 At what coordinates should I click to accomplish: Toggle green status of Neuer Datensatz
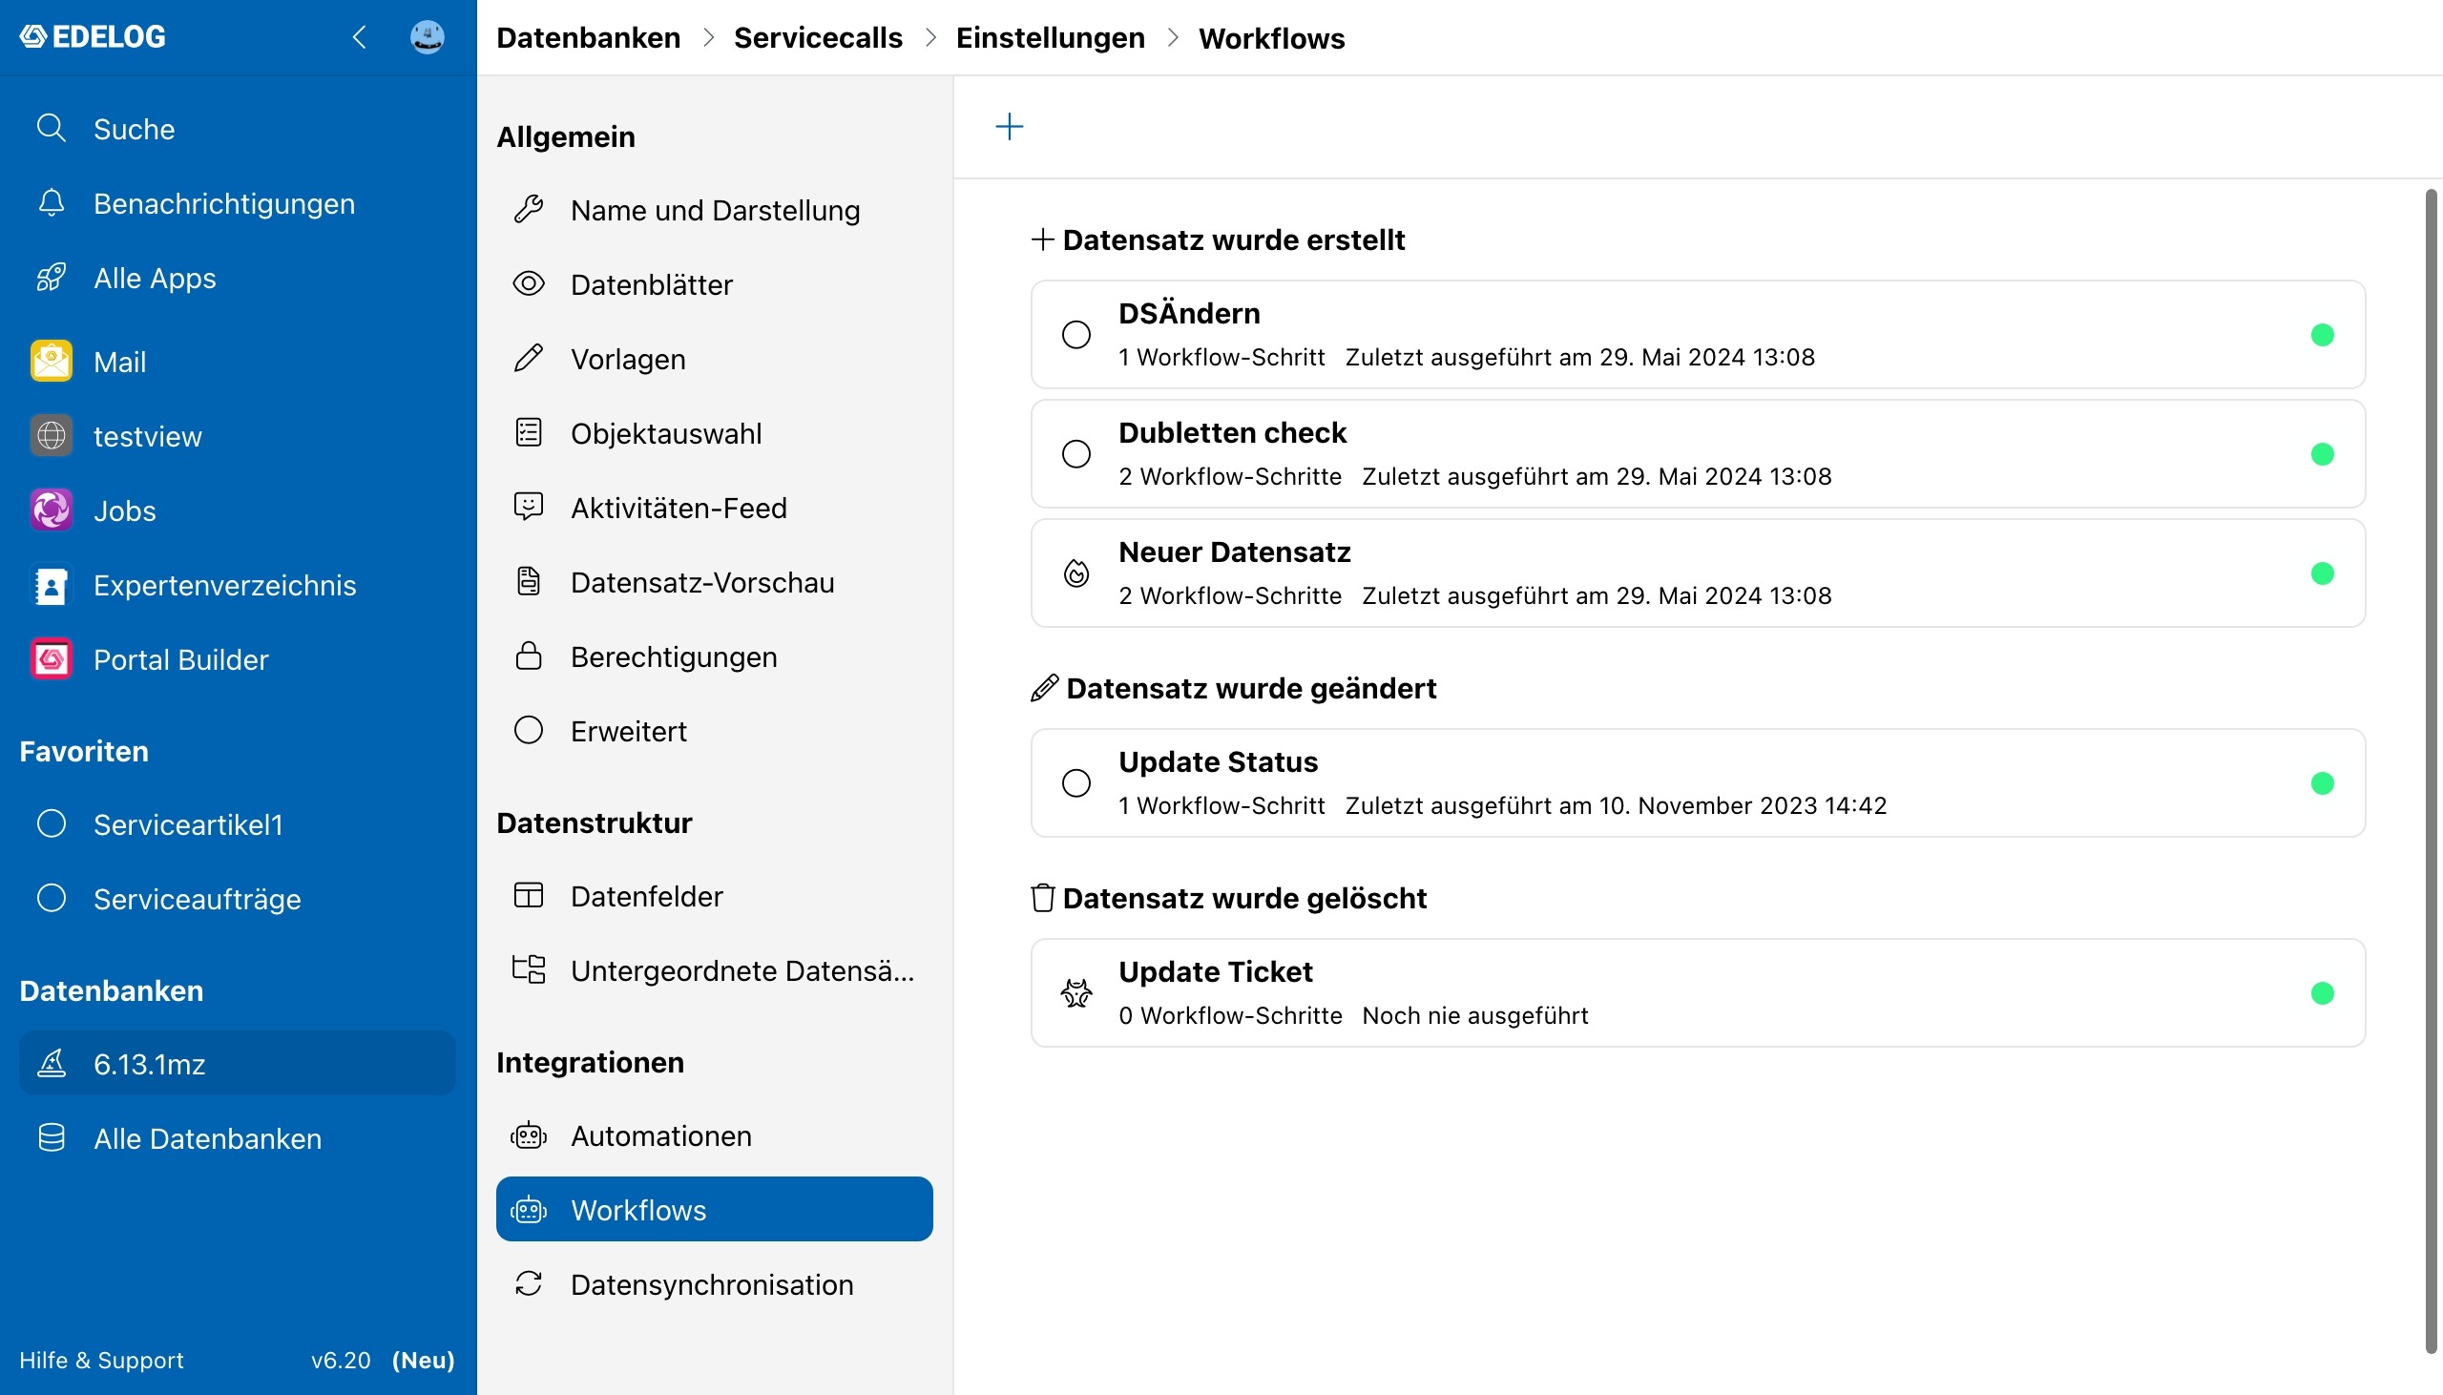(x=2322, y=573)
